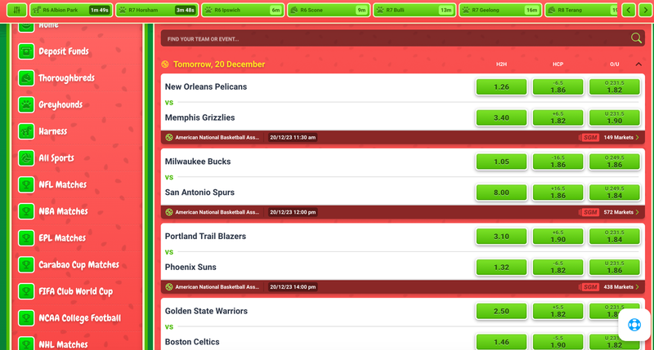
Task: Select the Greyhounds paw icon
Action: click(26, 104)
